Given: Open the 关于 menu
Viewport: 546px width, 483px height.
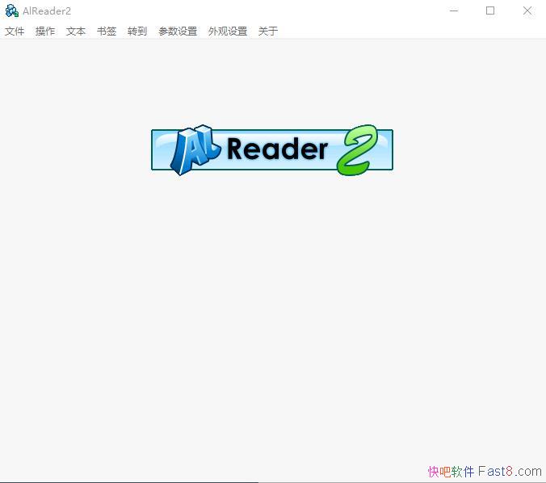Looking at the screenshot, I should (x=268, y=31).
